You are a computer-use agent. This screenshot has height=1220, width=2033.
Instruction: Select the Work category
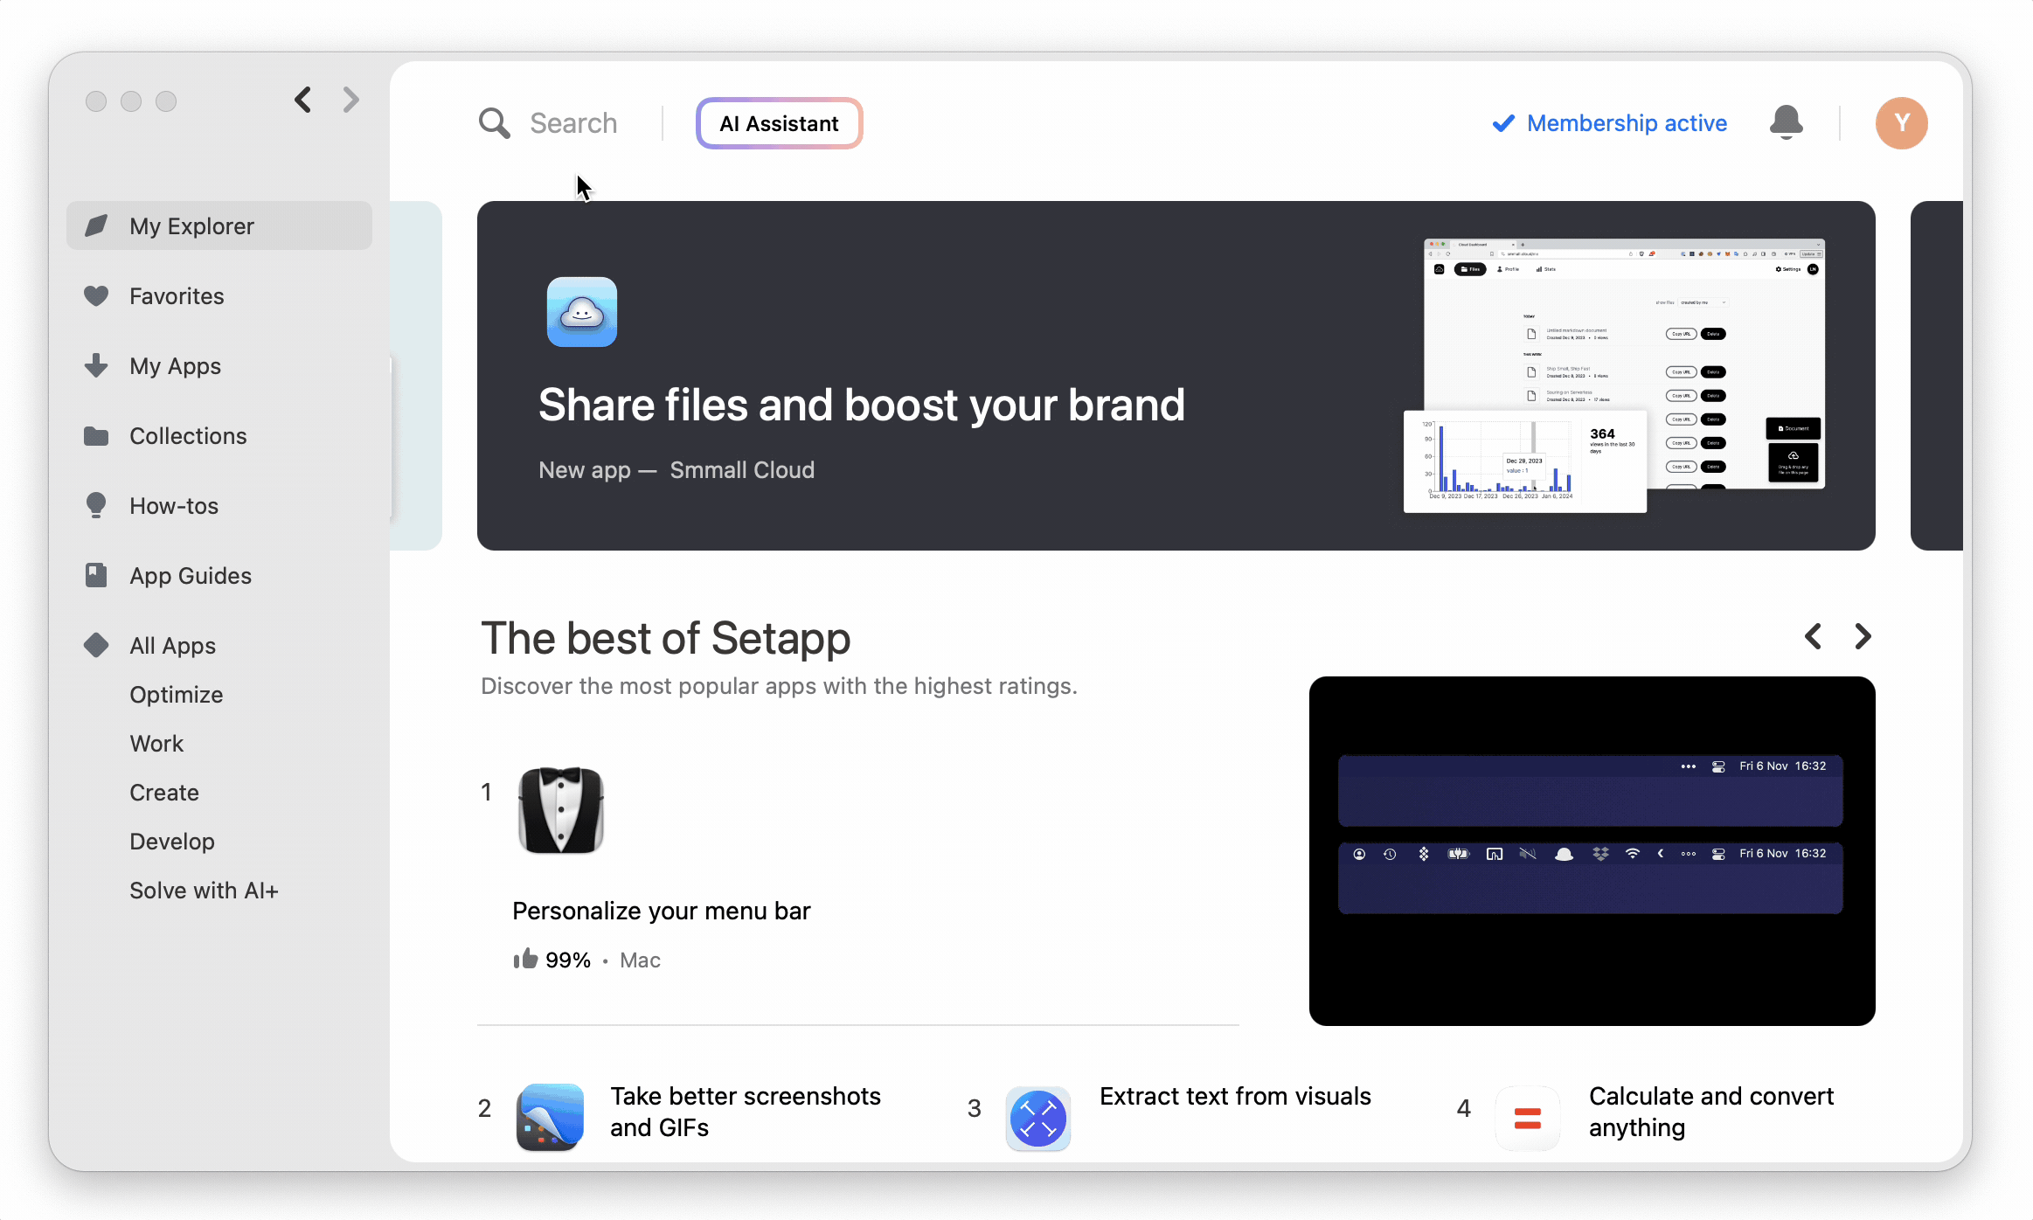point(156,744)
